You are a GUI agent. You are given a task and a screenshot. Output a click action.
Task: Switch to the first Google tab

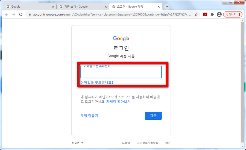coord(30,7)
